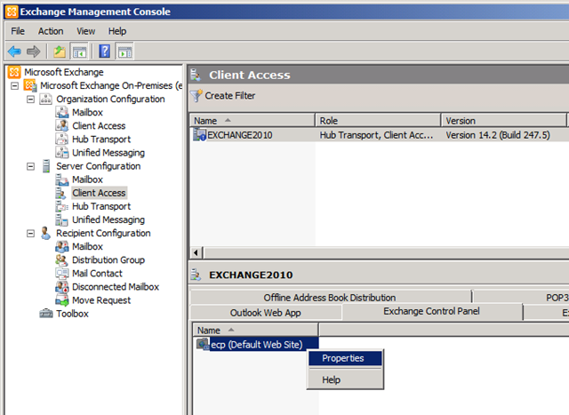Click Hub Transport icon under Server Configuration
This screenshot has width=569, height=415.
[x=62, y=206]
